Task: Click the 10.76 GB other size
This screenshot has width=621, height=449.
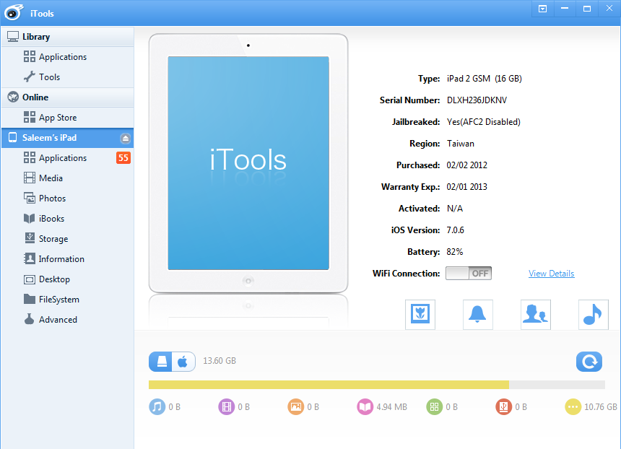Action: (600, 407)
